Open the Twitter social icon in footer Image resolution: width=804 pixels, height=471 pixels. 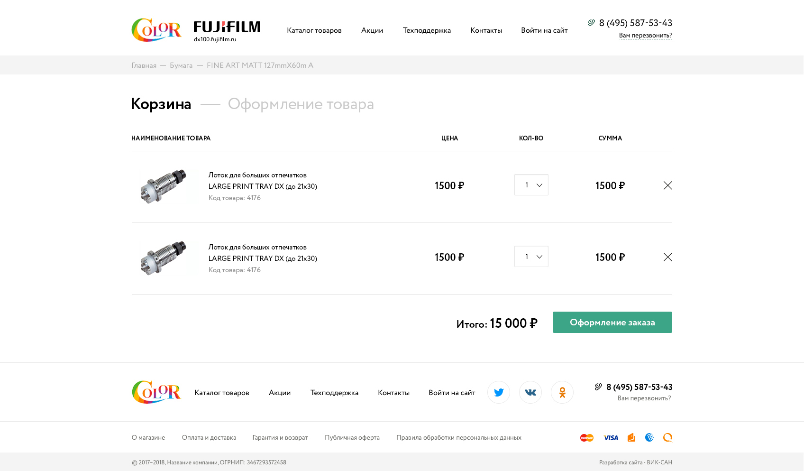click(498, 392)
